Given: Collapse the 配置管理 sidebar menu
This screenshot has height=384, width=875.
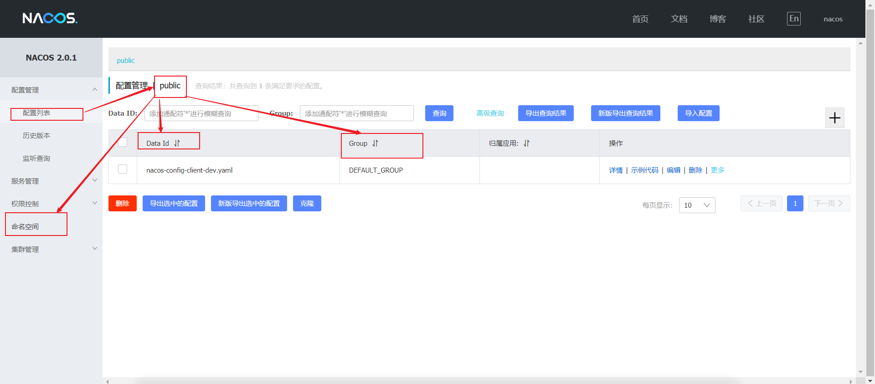Looking at the screenshot, I should [51, 90].
